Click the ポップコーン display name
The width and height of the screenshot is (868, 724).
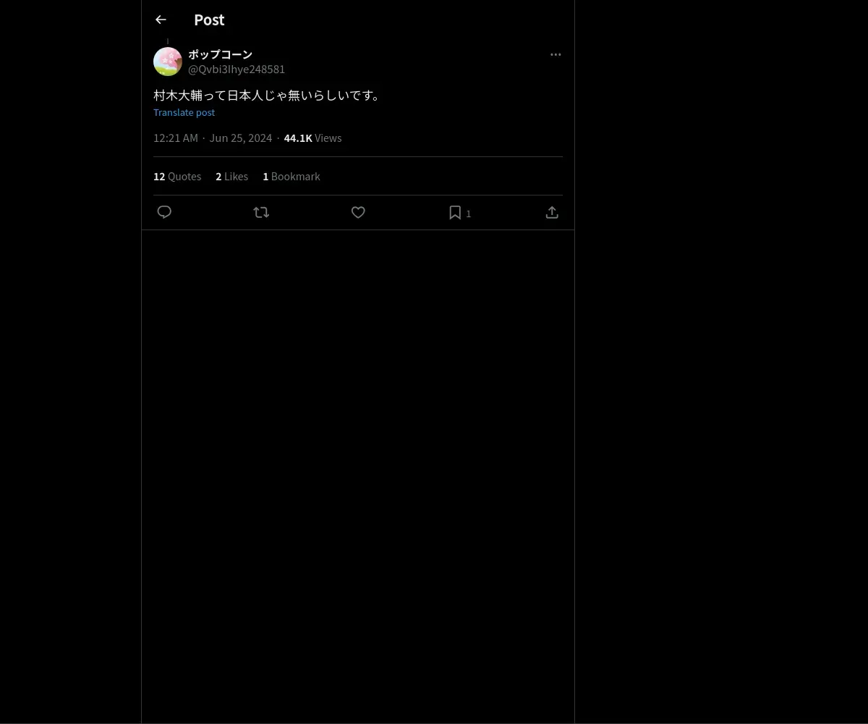(220, 54)
